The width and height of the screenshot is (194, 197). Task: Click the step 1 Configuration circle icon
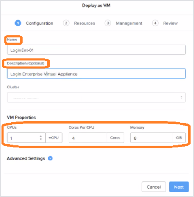18,23
